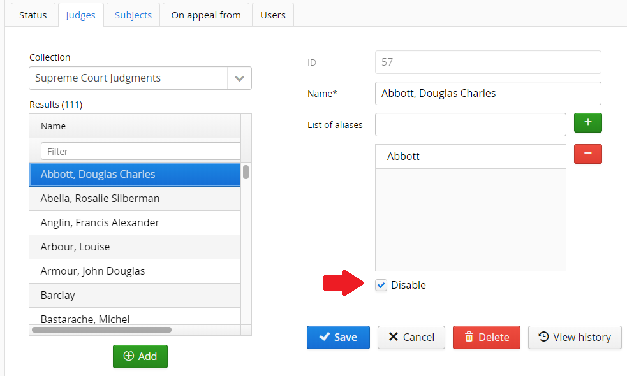Viewport: 627px width, 376px height.
Task: Delete the judge with trash button
Action: 486,337
